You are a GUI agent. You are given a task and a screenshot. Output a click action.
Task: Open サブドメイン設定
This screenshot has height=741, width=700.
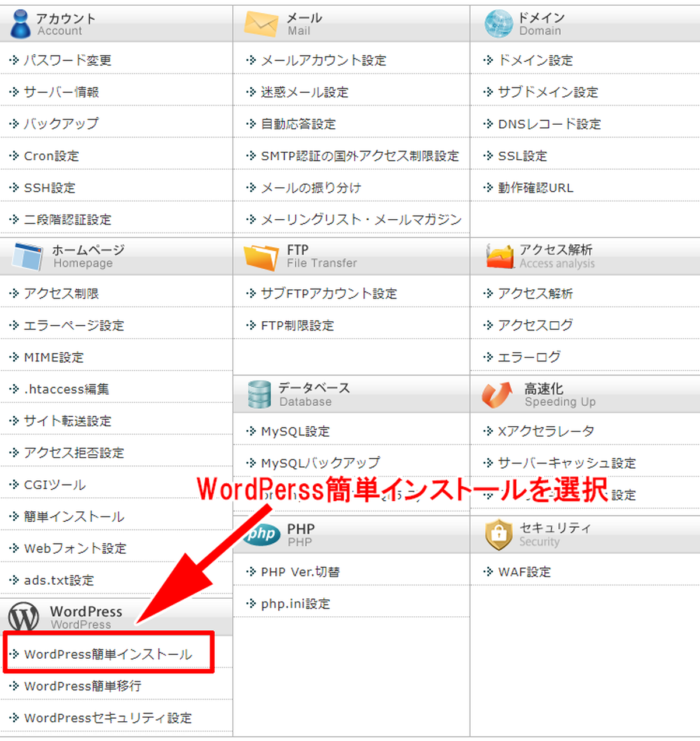548,92
